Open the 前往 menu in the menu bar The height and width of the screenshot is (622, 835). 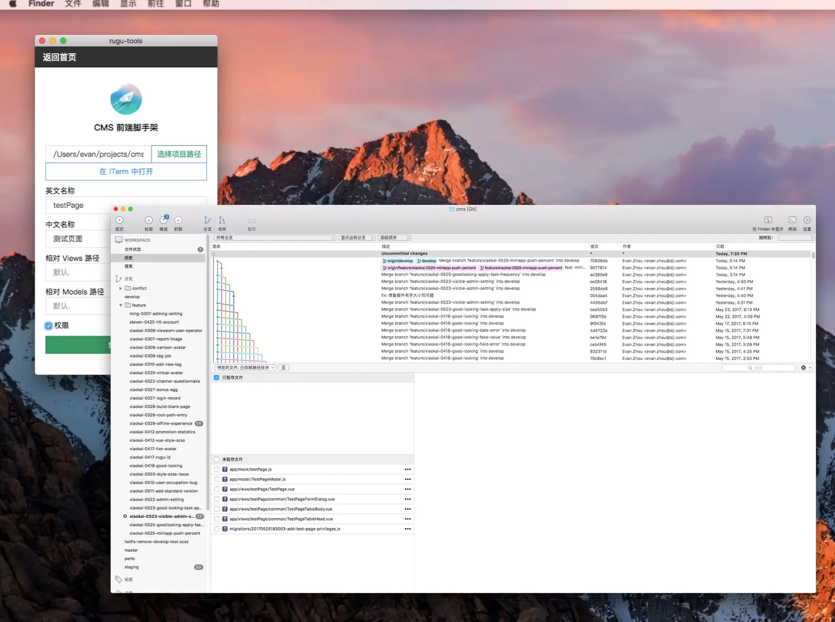coord(156,4)
